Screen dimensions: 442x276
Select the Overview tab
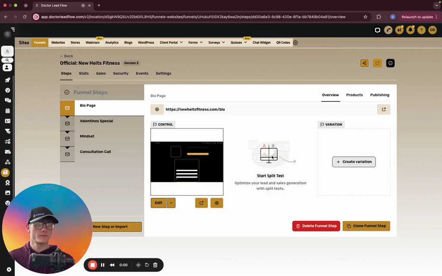[330, 95]
